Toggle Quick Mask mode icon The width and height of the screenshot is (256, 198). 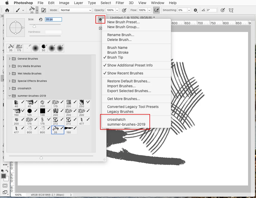pos(5,186)
